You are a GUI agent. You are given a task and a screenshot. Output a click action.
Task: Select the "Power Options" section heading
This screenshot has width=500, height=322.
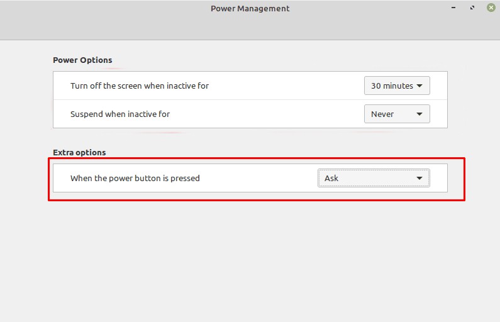82,60
